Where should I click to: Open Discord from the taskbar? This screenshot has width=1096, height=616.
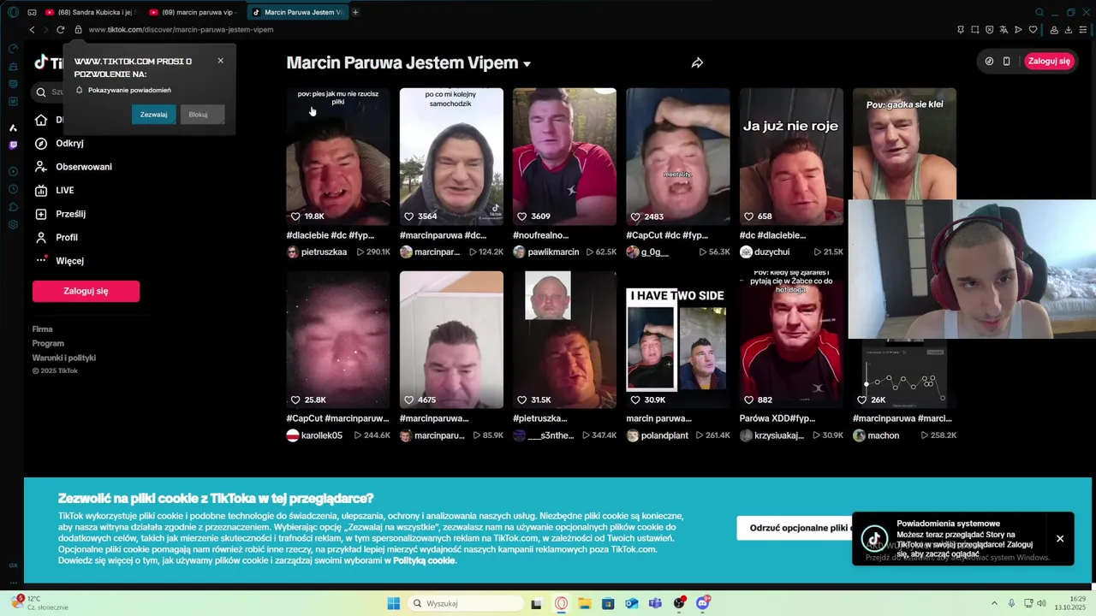point(703,603)
